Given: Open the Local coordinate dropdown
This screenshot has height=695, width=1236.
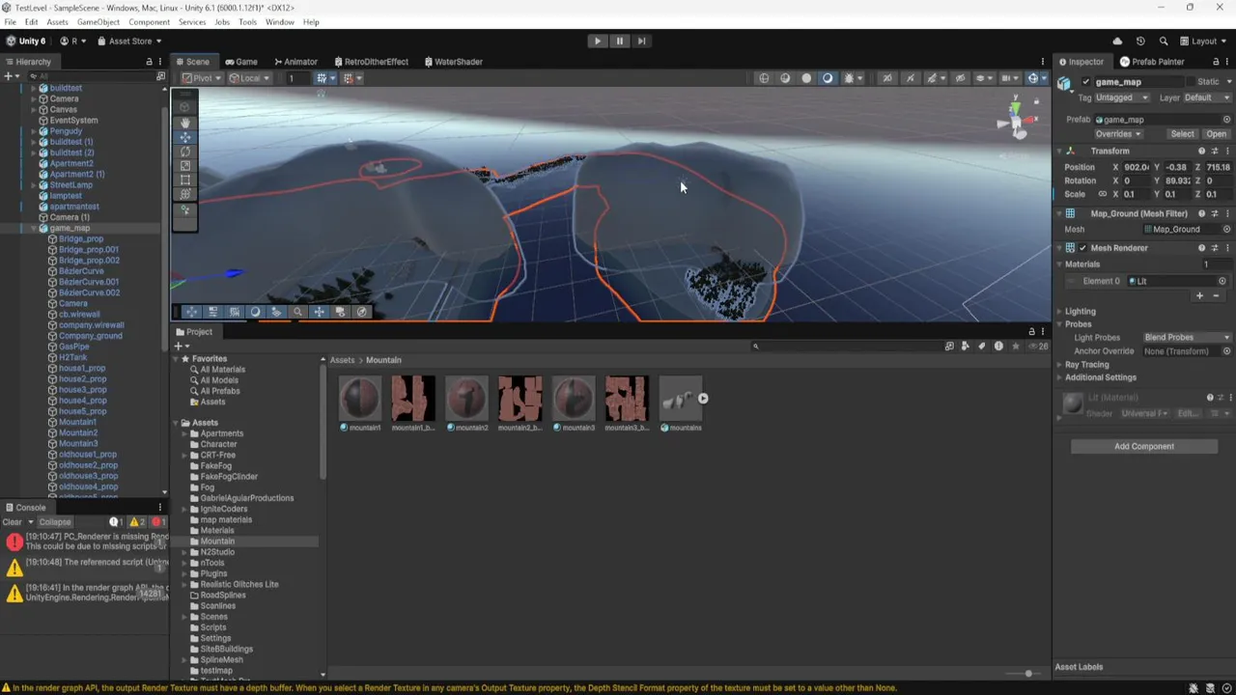Looking at the screenshot, I should 249,78.
